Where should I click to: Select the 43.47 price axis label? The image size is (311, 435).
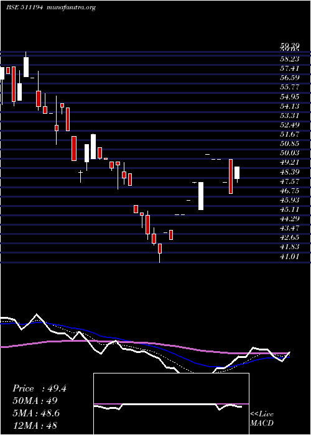click(289, 229)
